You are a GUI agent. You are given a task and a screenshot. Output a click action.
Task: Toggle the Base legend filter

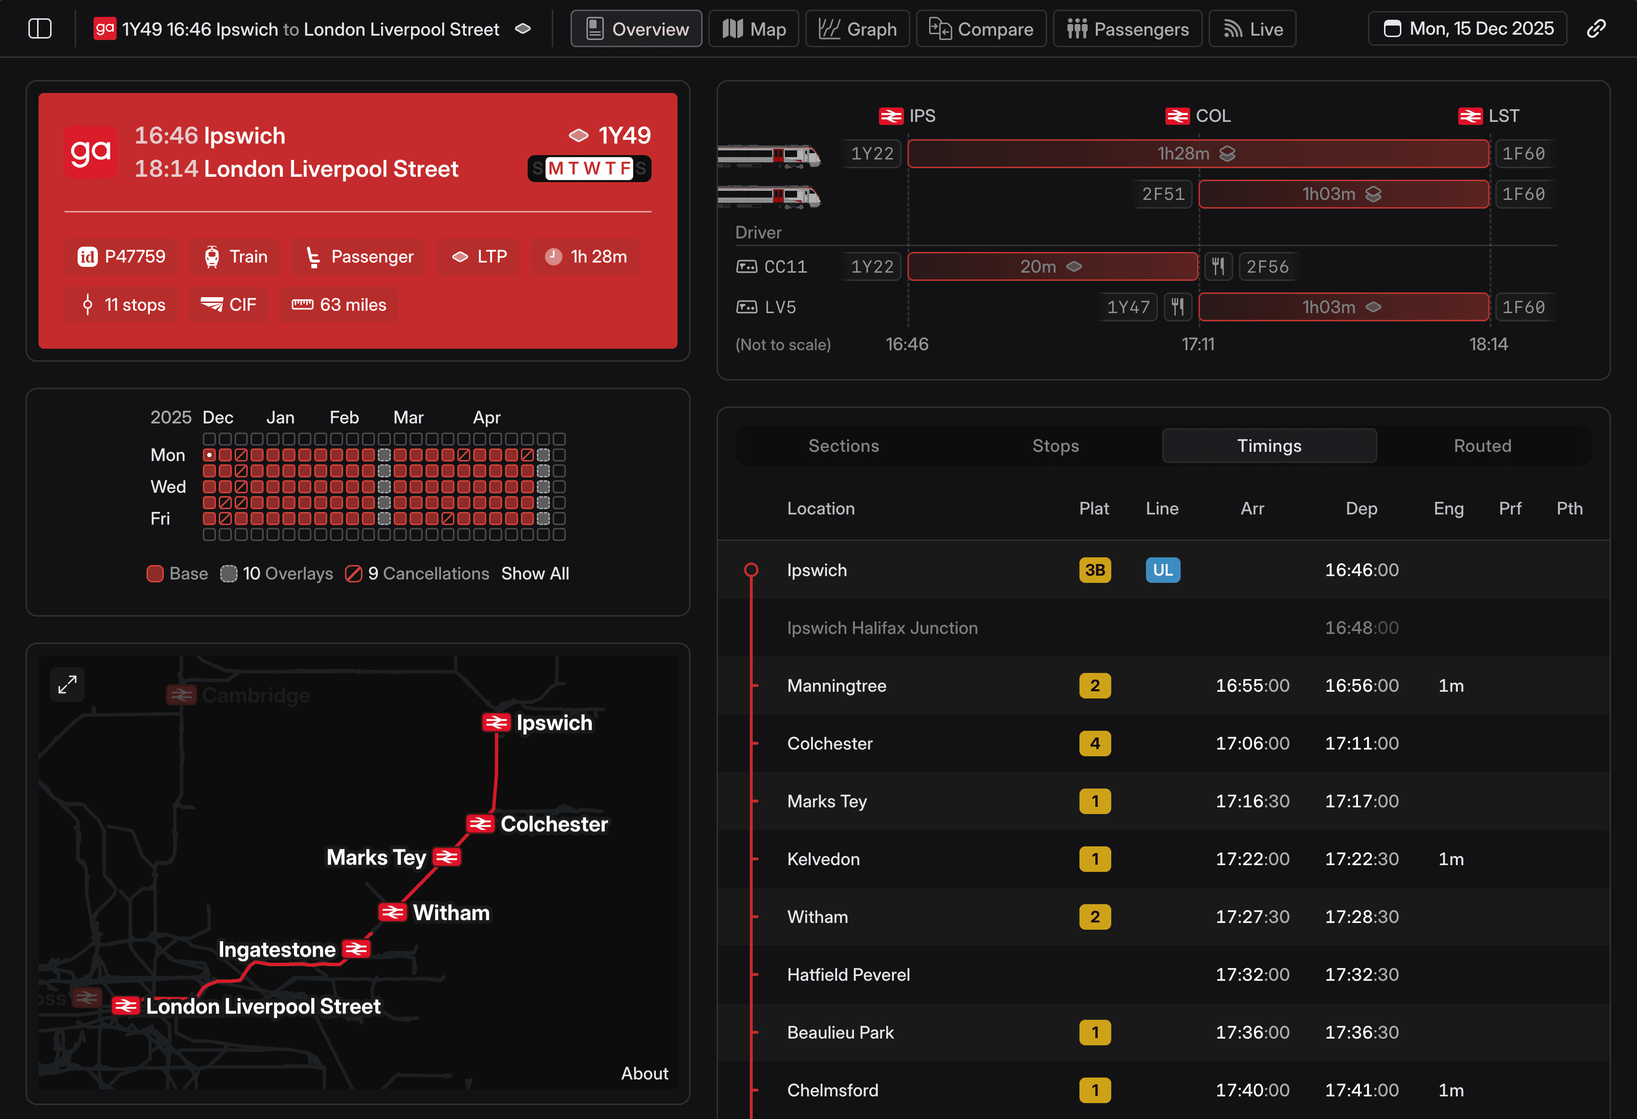[177, 574]
